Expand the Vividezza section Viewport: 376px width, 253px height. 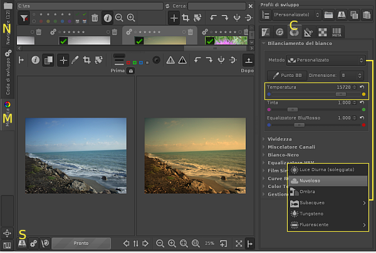(279, 139)
